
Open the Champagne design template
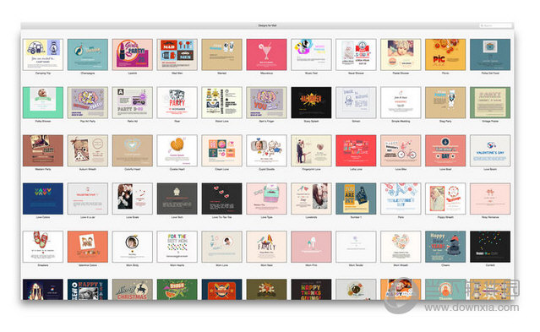point(88,55)
